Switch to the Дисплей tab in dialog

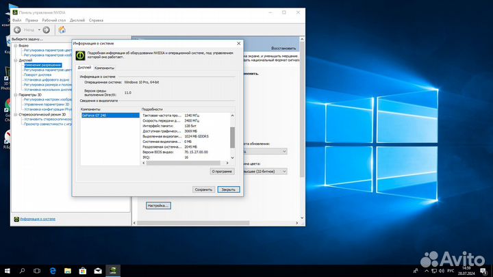click(x=84, y=68)
